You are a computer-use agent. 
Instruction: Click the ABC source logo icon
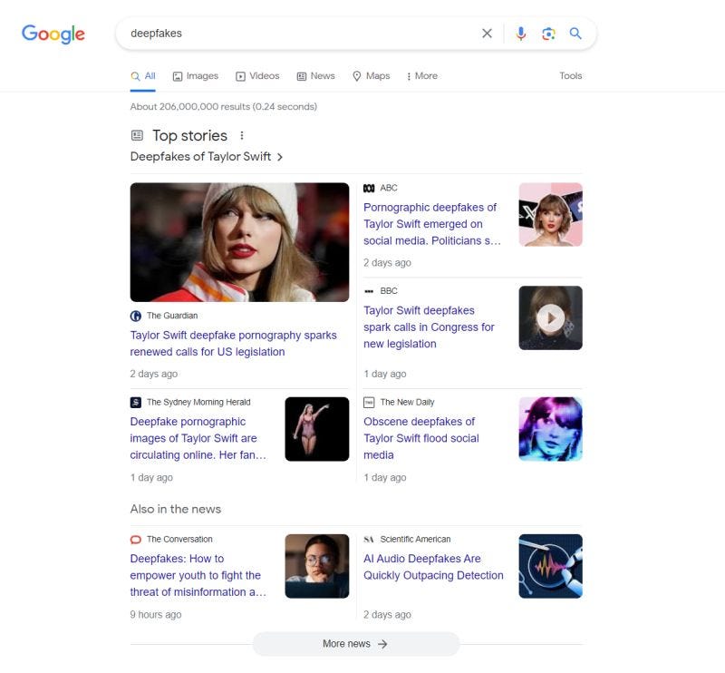coord(369,188)
